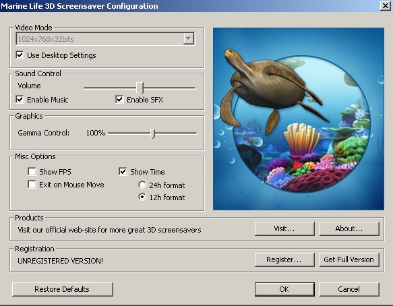Open the About... dialog button

pos(349,228)
